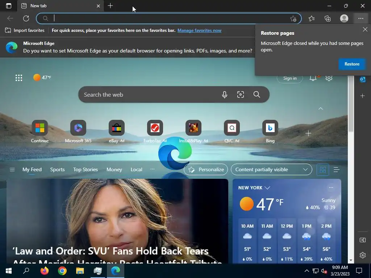
Task: Focus the address bar input
Action: coord(168,18)
